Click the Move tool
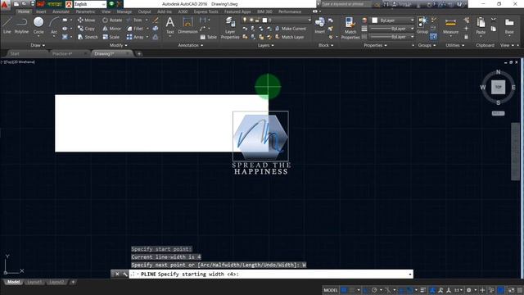Viewport: 524px width, 295px height. 86,20
